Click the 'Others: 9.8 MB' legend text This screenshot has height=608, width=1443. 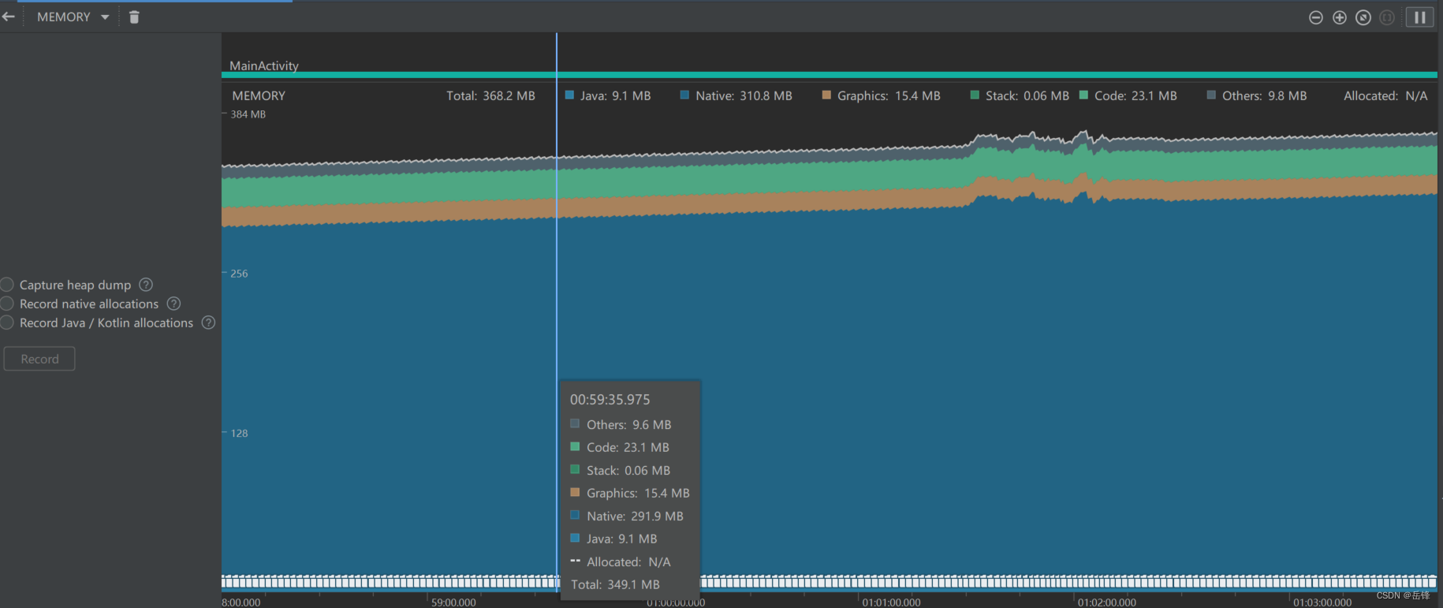point(1264,95)
